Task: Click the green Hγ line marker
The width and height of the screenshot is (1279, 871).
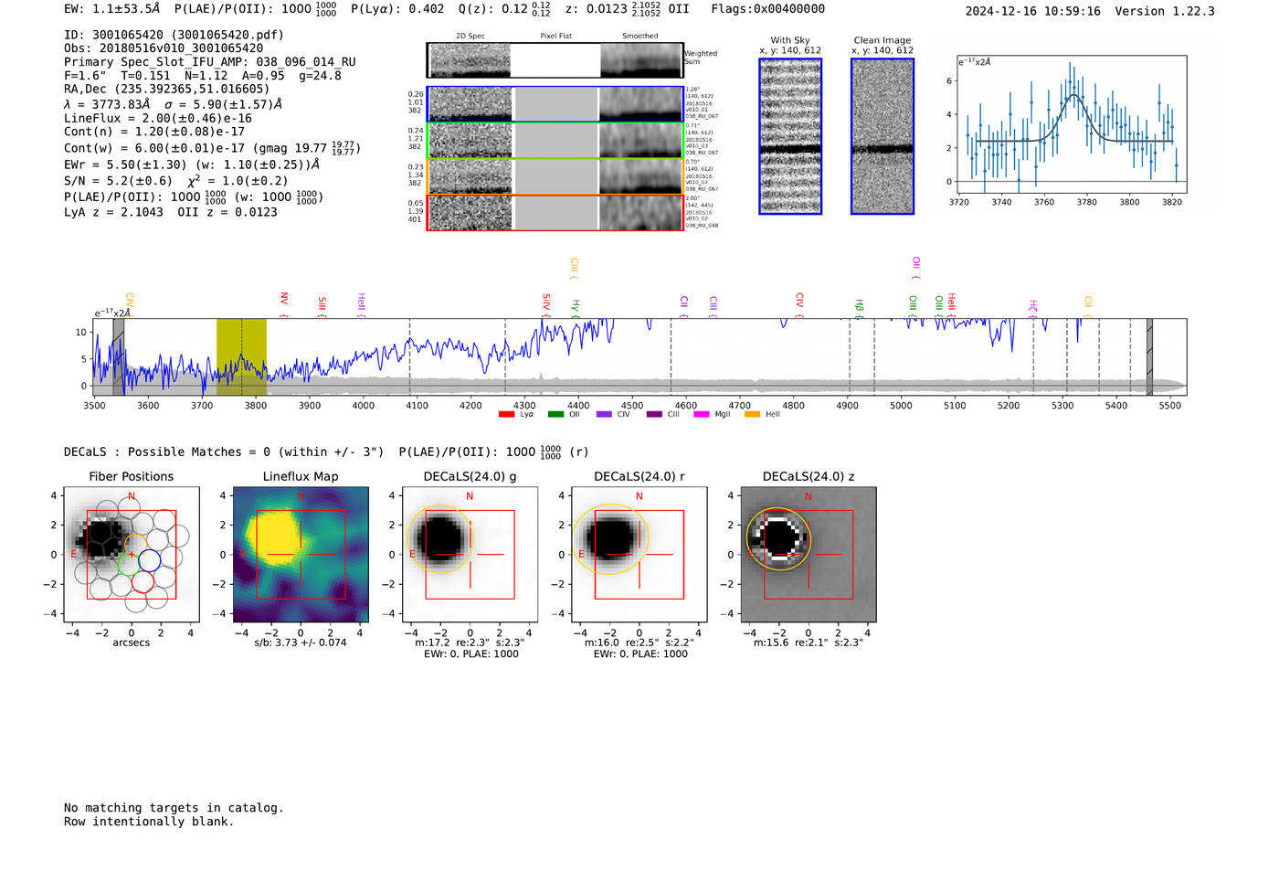Action: [576, 307]
